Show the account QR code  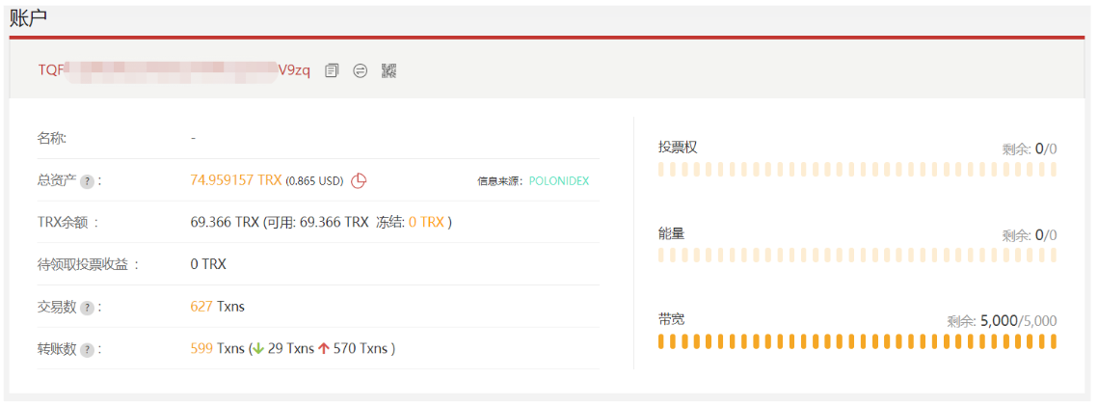point(388,70)
